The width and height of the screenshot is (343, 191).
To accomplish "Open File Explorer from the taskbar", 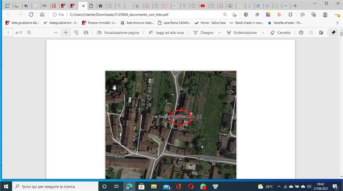I will (x=154, y=187).
